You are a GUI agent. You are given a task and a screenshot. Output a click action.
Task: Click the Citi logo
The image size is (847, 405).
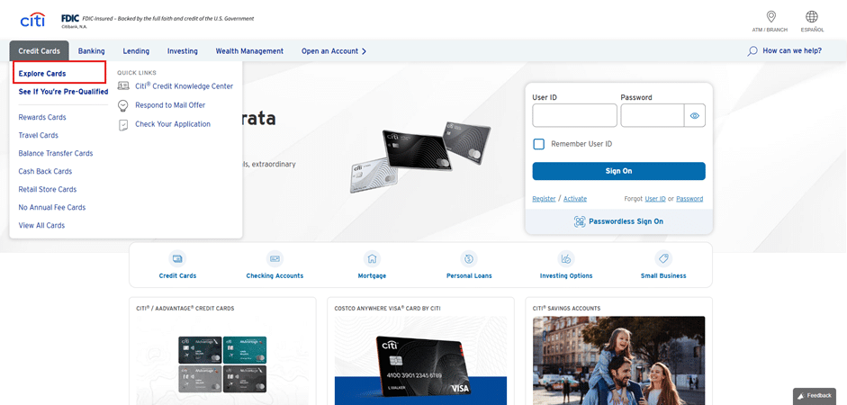tap(32, 20)
